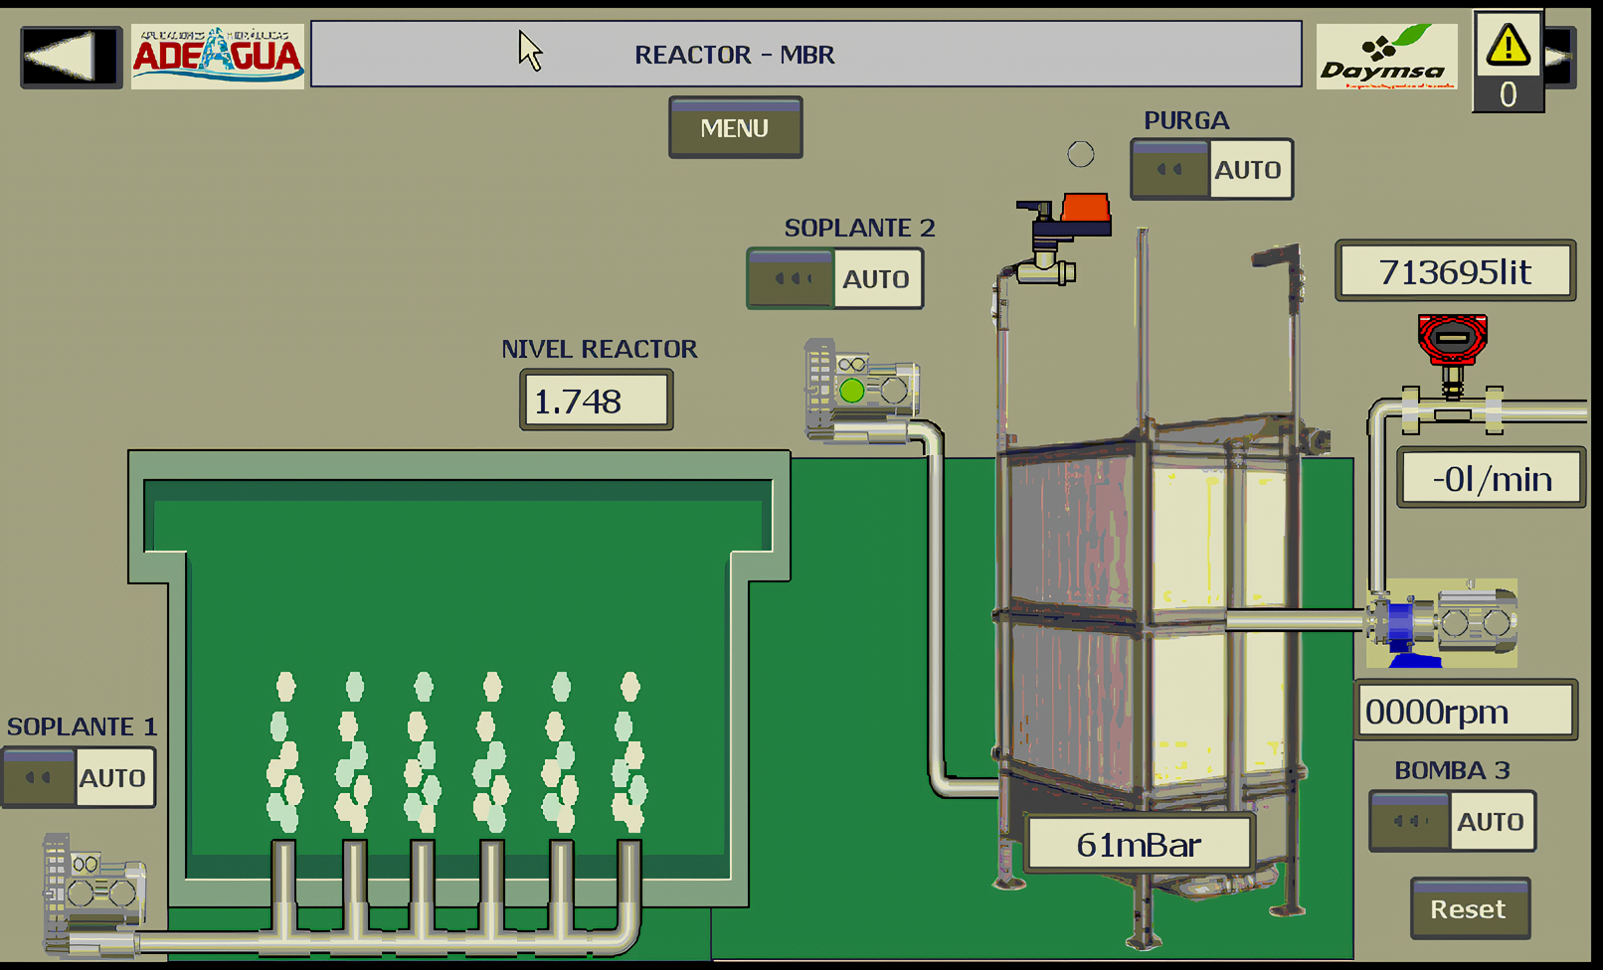Image resolution: width=1603 pixels, height=970 pixels.
Task: Click the red flow meter sensor
Action: coord(1452,343)
